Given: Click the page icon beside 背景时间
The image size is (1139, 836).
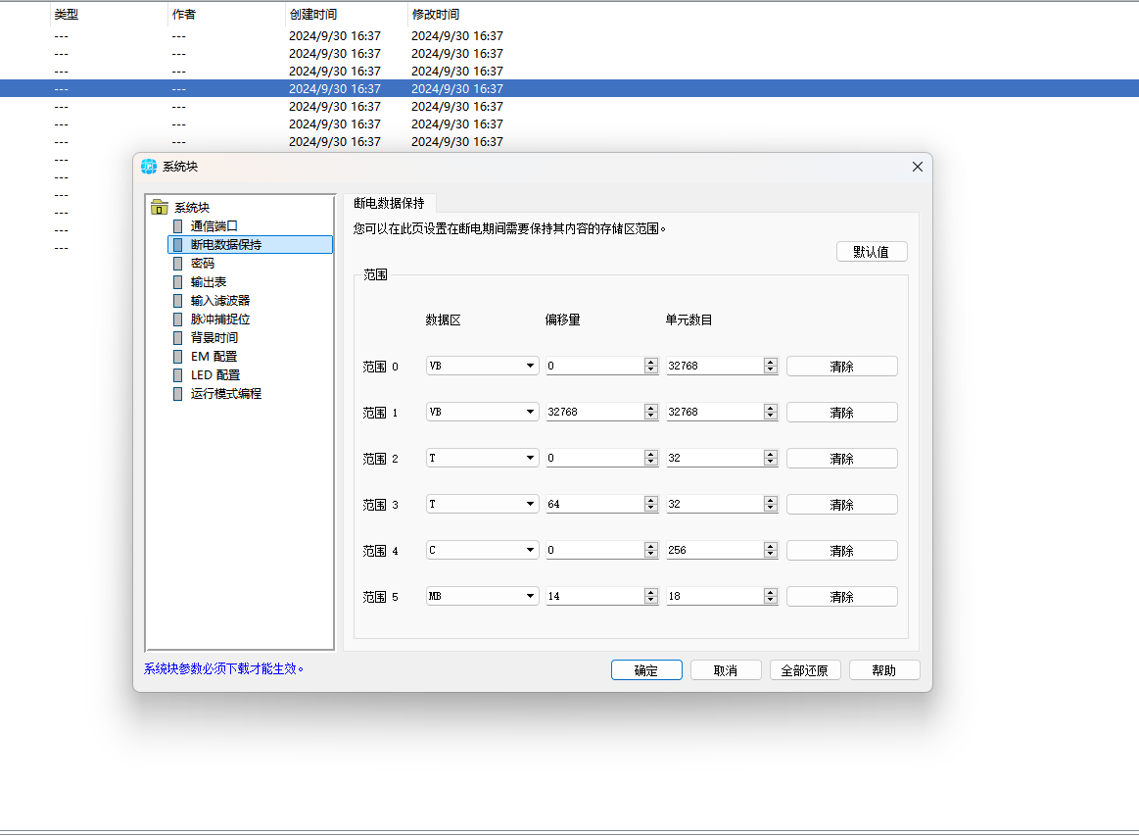Looking at the screenshot, I should tap(178, 337).
